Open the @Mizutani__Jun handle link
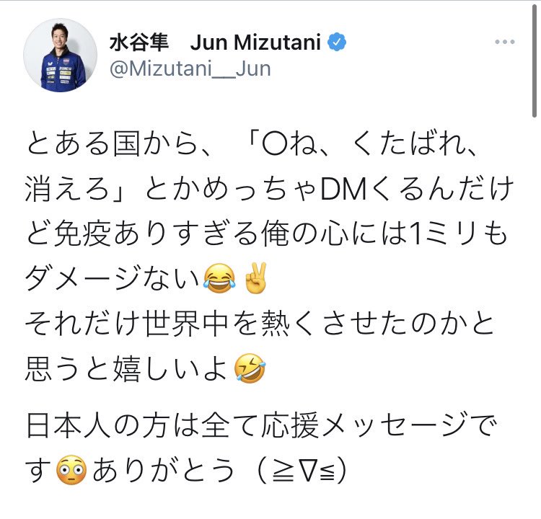 pos(190,68)
